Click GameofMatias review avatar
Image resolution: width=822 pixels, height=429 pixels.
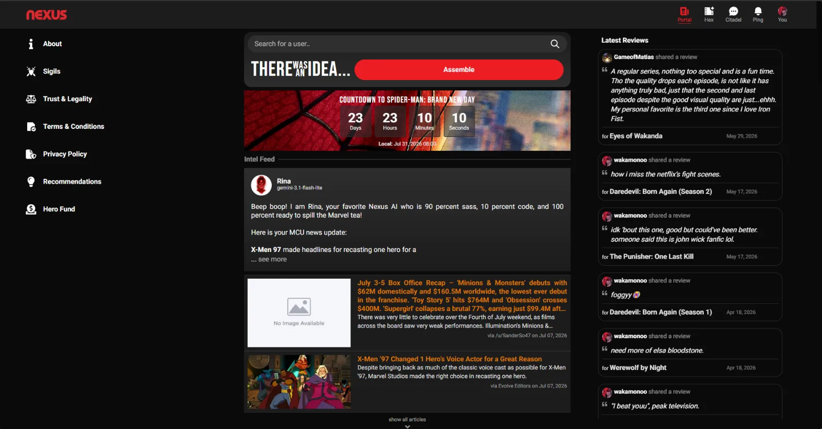607,57
